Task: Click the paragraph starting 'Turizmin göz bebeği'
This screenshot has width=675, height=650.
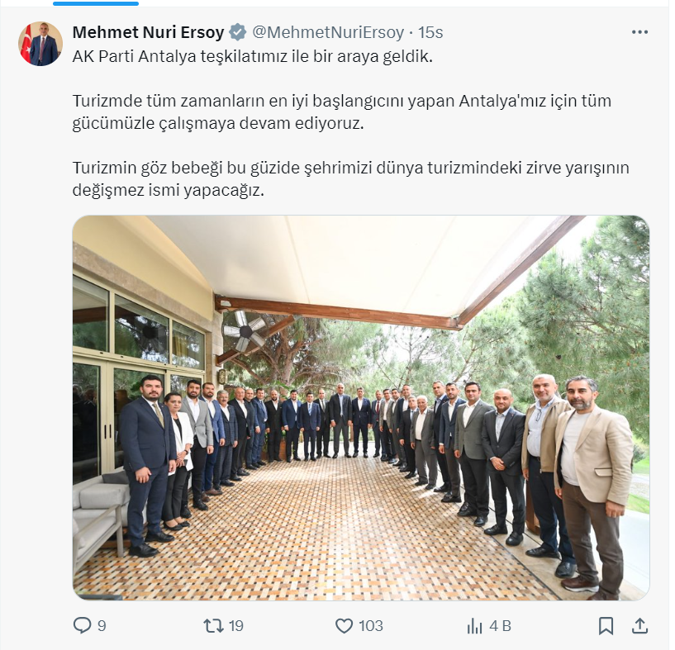Action: point(351,178)
